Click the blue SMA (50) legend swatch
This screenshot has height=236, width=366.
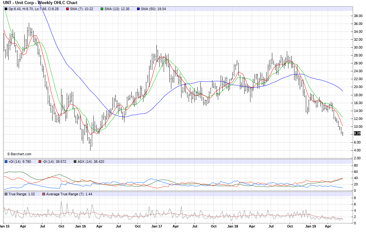(138, 9)
